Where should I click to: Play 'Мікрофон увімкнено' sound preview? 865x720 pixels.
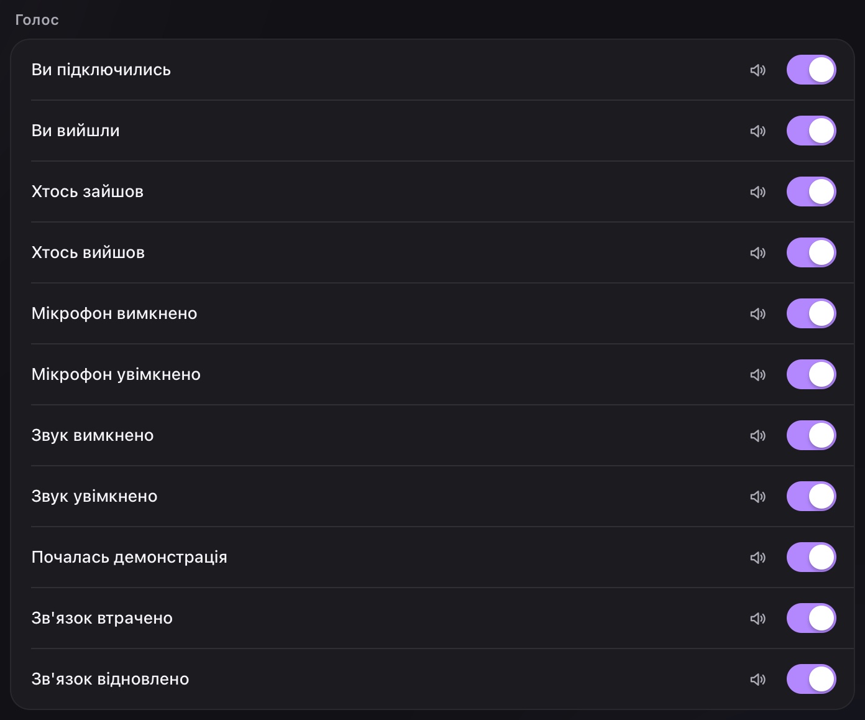pyautogui.click(x=757, y=375)
